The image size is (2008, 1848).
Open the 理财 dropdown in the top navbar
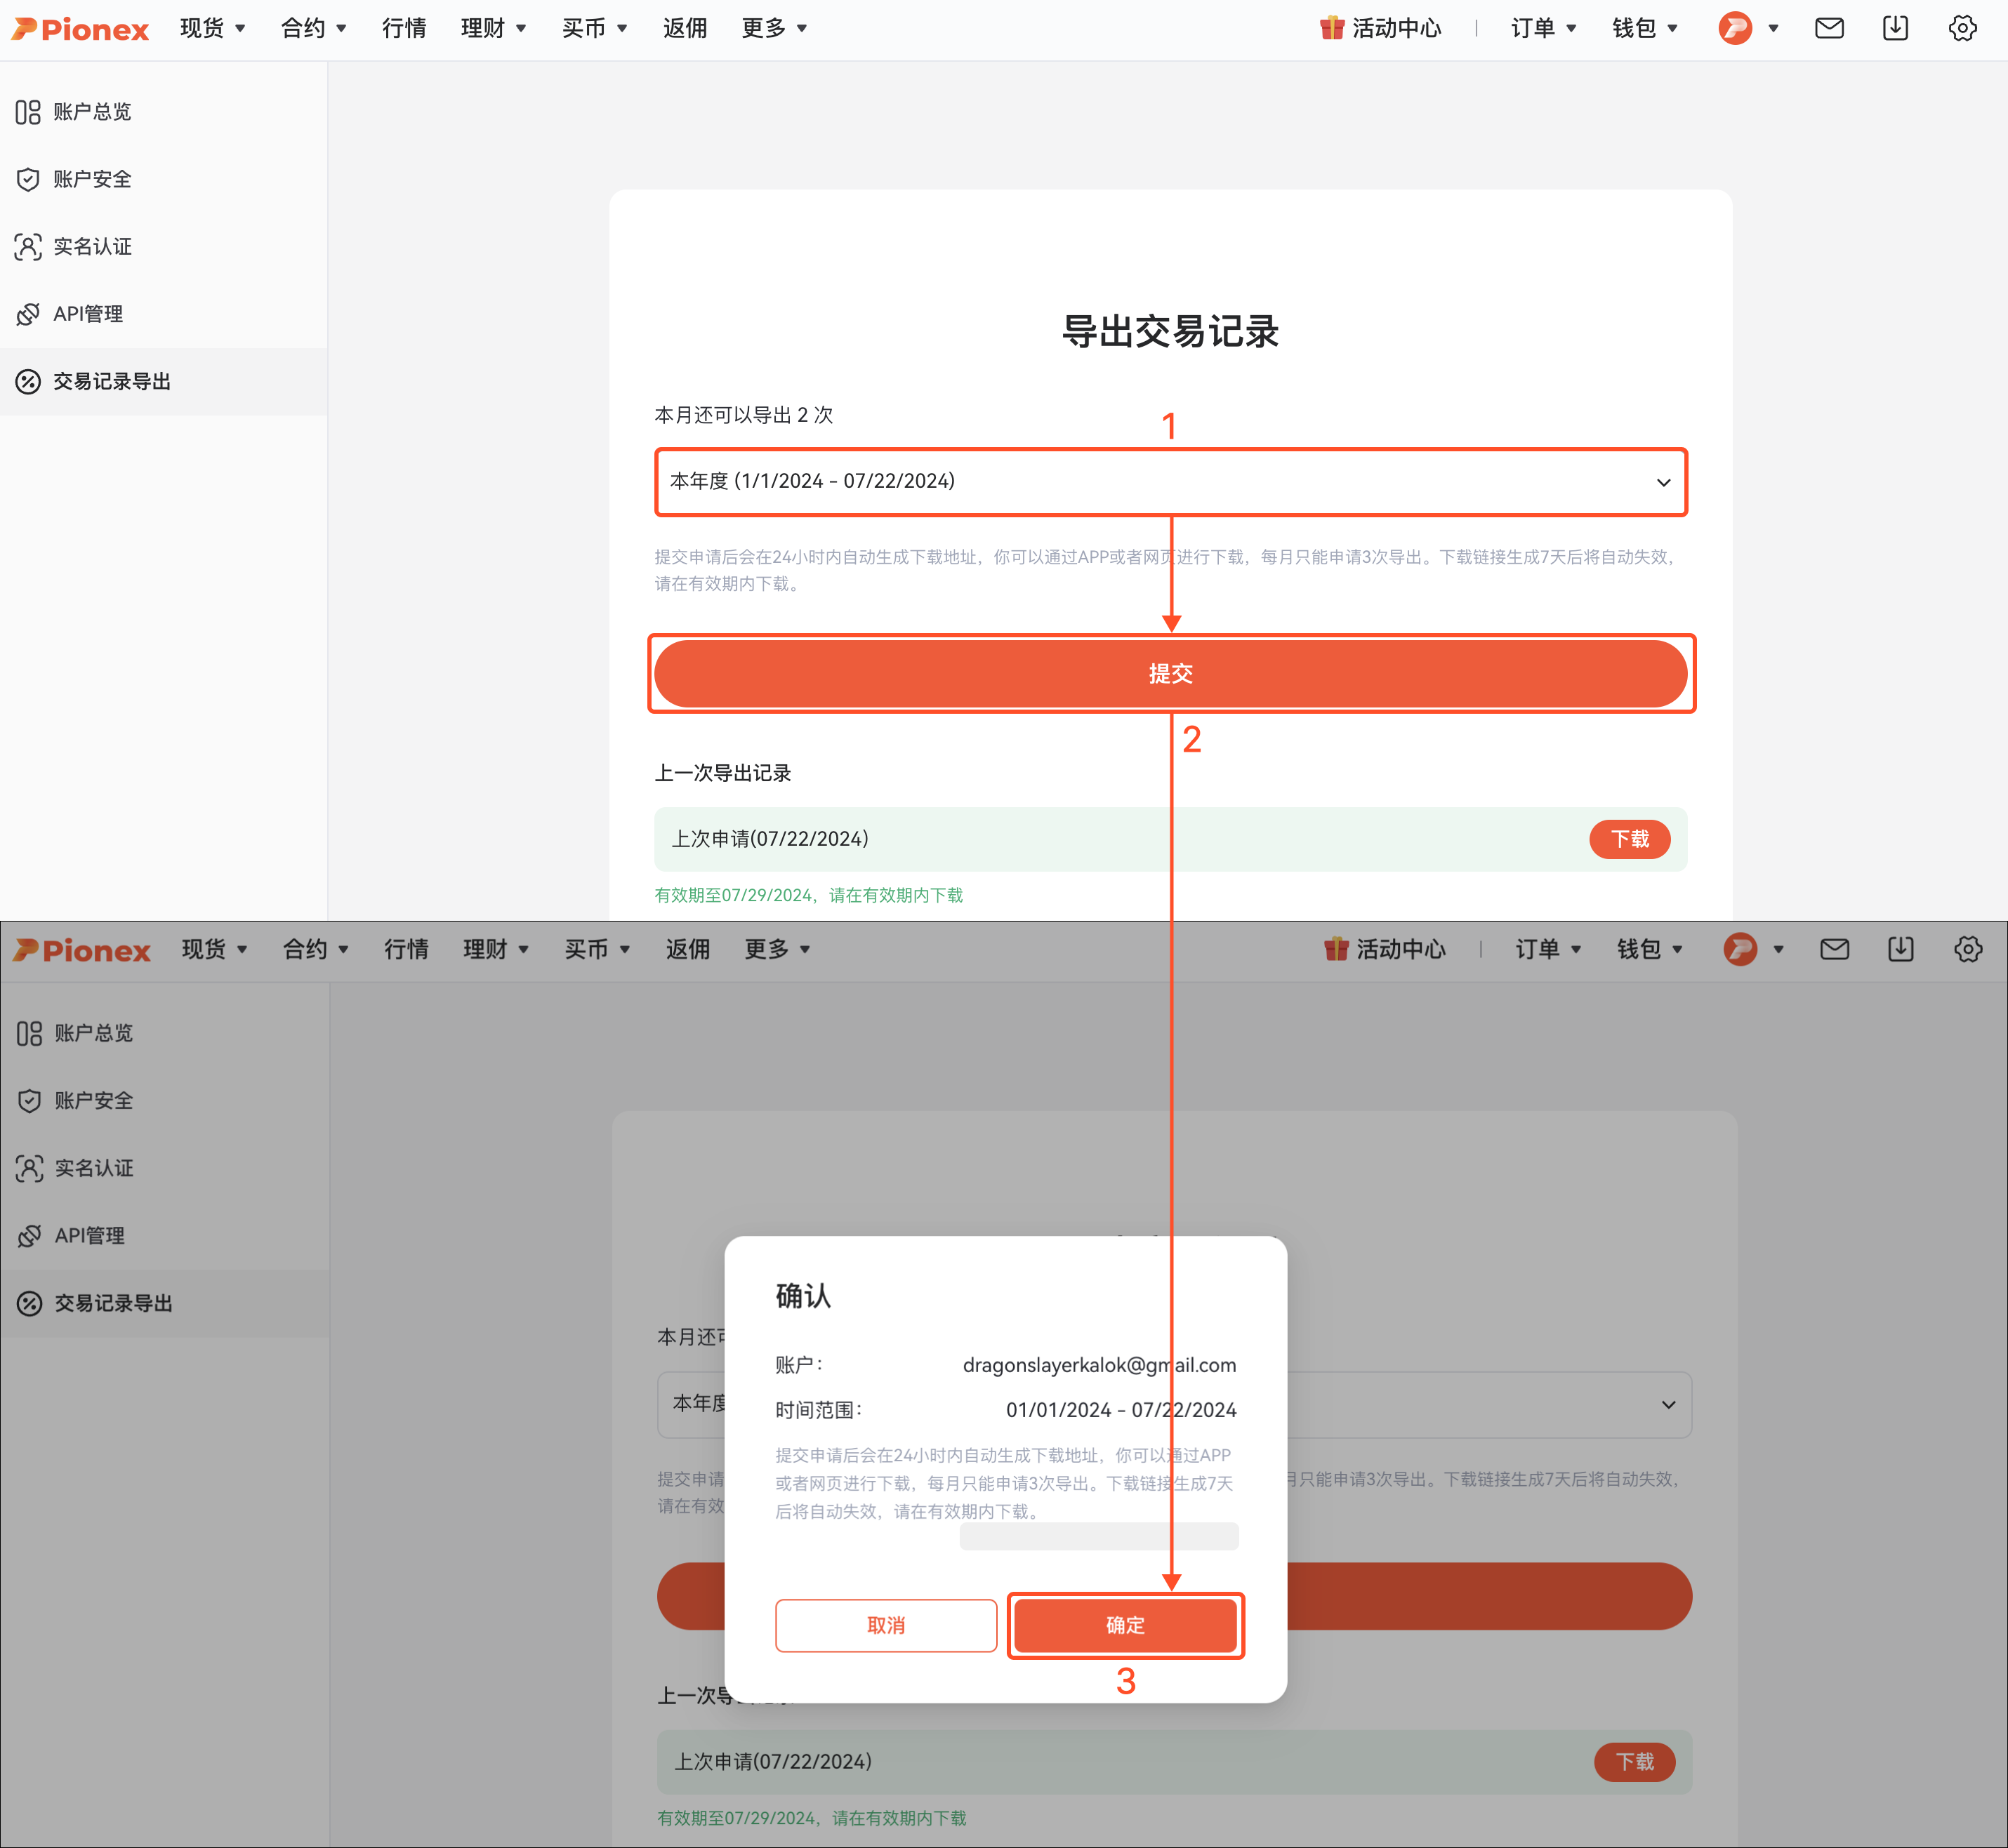click(x=494, y=28)
